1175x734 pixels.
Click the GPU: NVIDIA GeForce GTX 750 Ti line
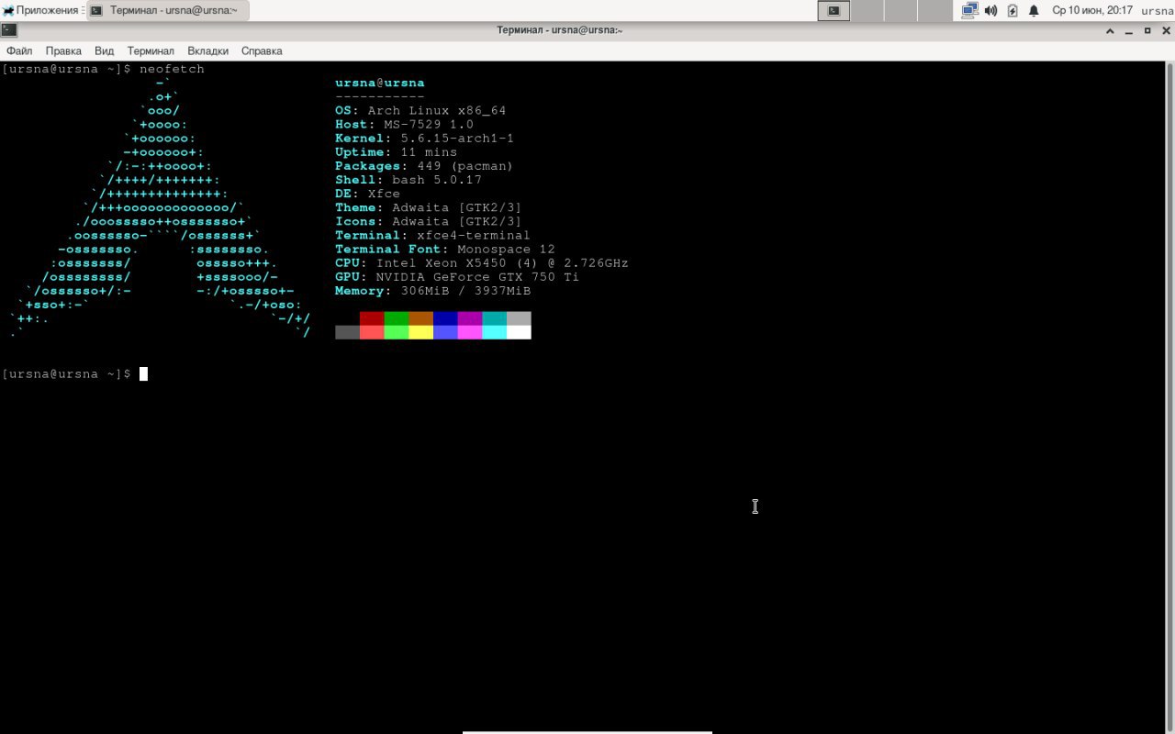457,277
